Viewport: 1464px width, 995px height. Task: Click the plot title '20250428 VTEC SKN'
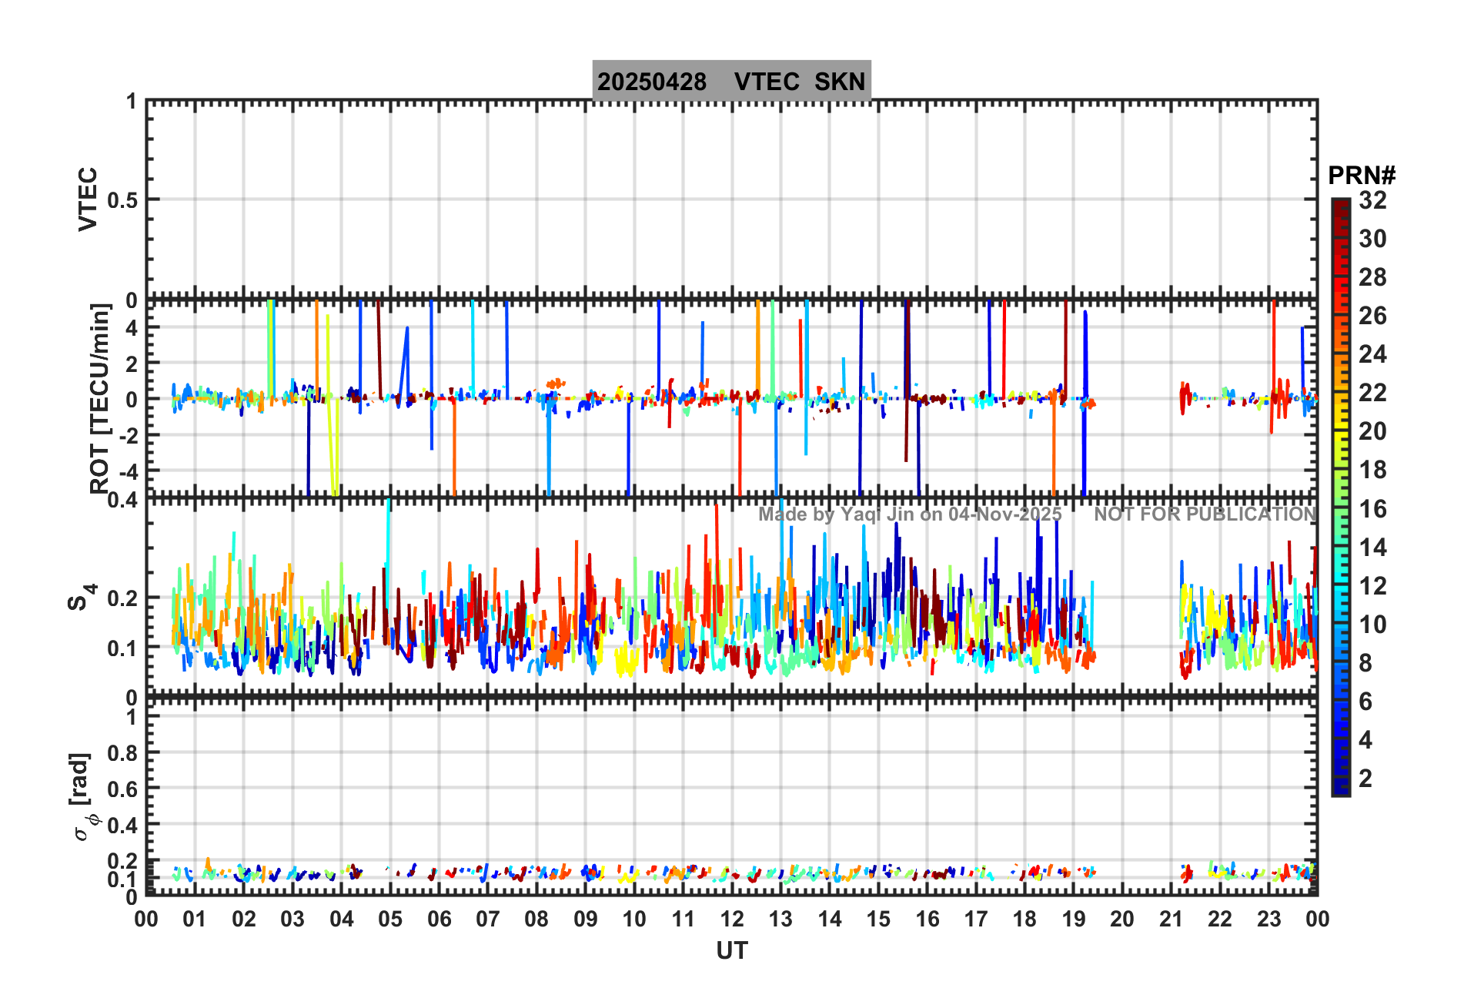[731, 81]
